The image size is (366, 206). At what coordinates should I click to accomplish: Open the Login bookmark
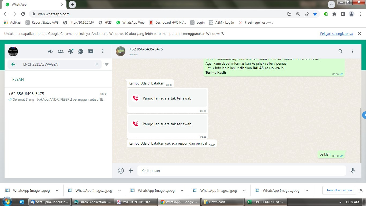pyautogui.click(x=197, y=23)
